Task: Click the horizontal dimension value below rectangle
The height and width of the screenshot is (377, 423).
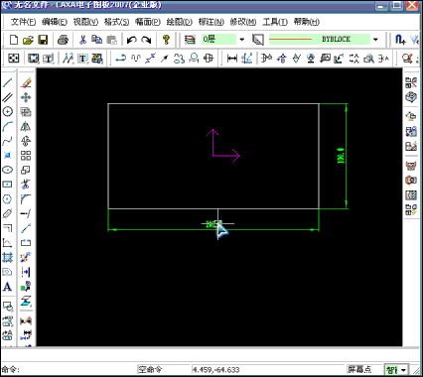Action: [x=212, y=224]
